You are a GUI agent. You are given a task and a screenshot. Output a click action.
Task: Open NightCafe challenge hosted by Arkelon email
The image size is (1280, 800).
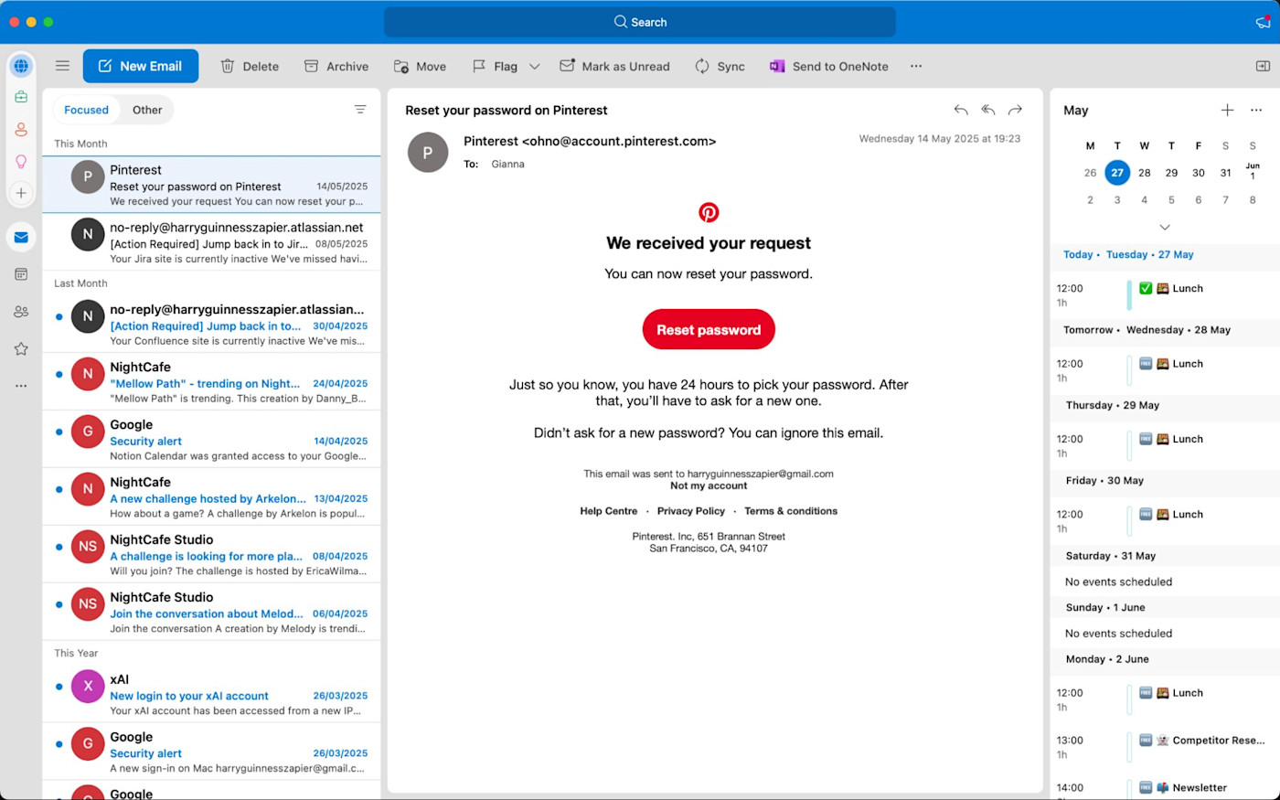pyautogui.click(x=211, y=497)
